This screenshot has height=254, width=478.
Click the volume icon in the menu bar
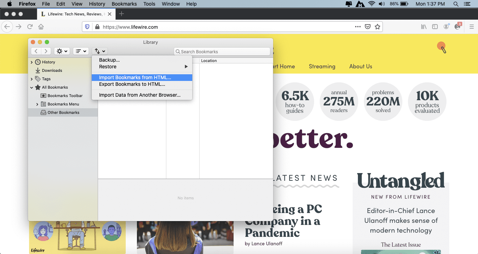click(382, 4)
